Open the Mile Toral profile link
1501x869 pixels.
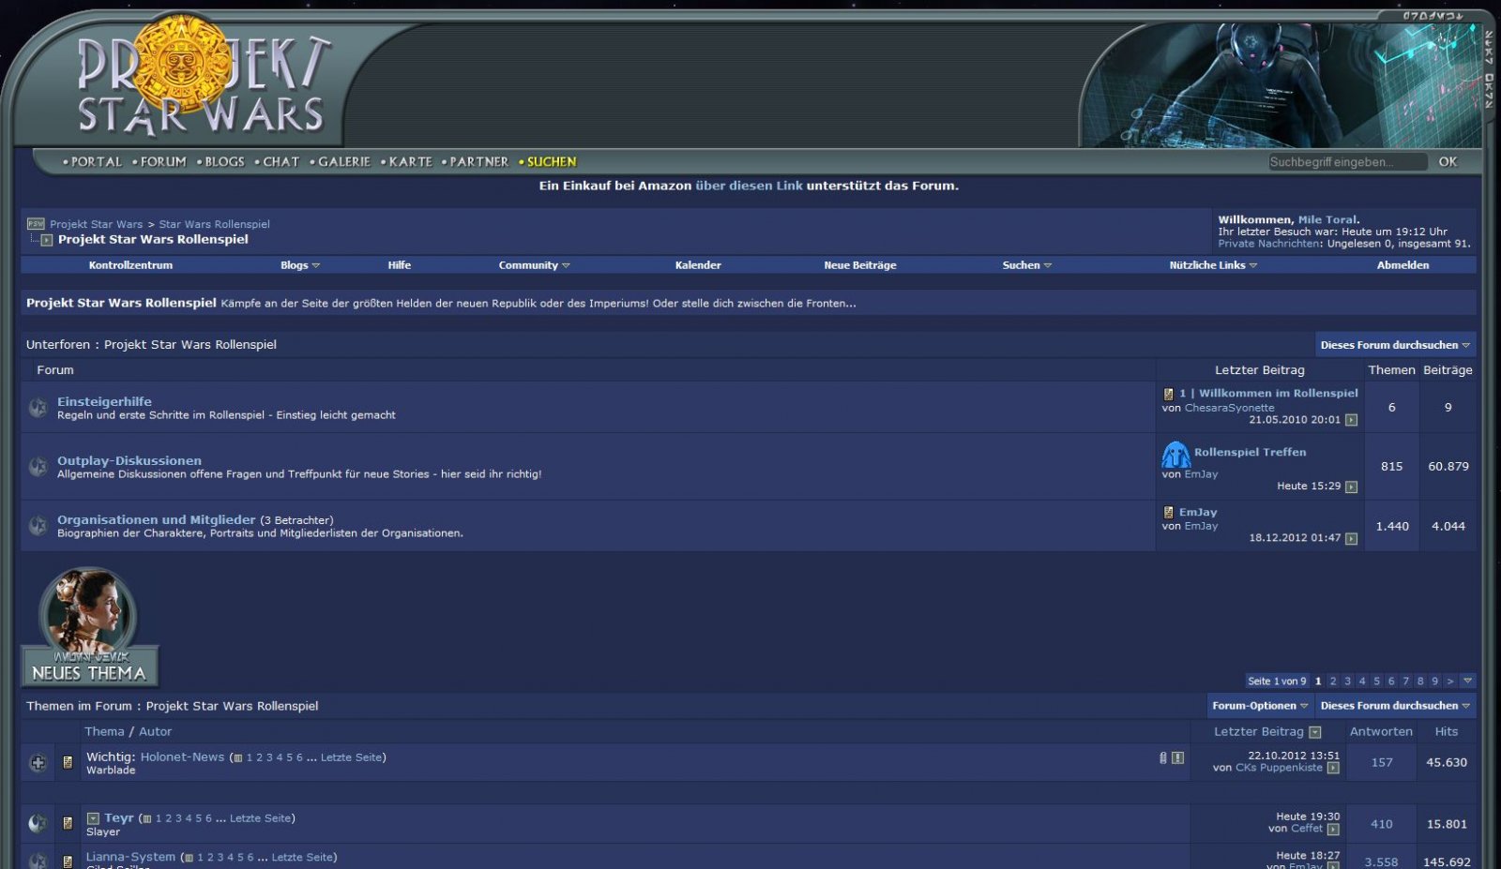[x=1327, y=219]
